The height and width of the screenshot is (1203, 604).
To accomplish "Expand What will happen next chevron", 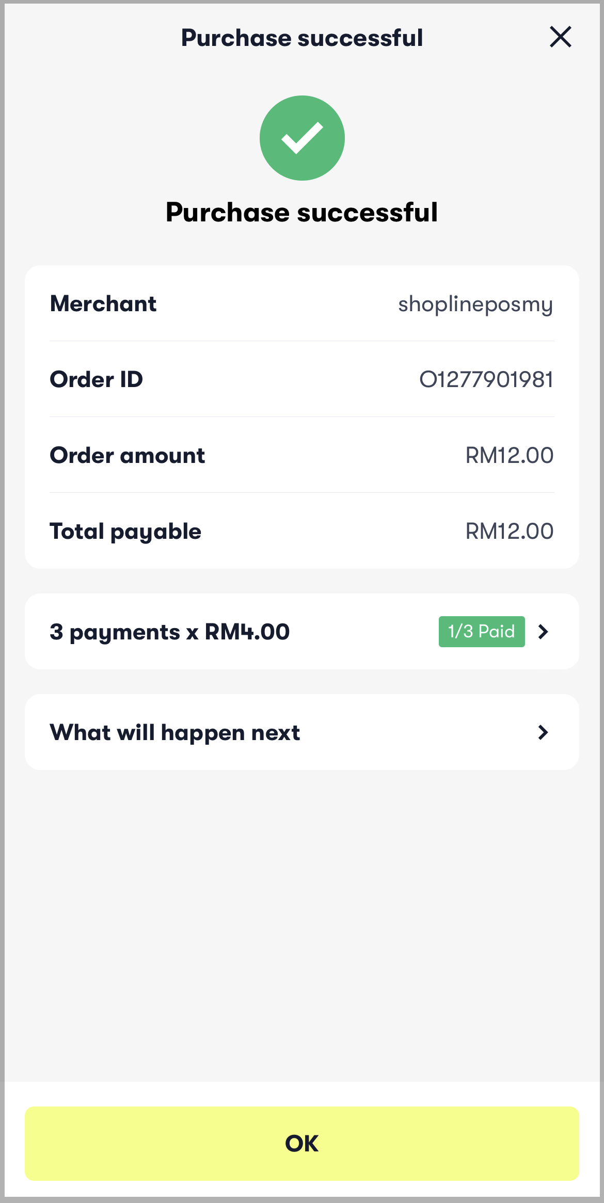I will point(543,732).
